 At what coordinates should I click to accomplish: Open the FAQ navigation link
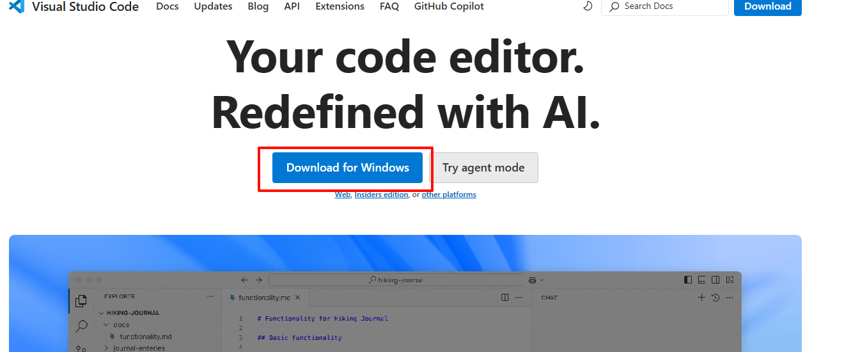[389, 6]
